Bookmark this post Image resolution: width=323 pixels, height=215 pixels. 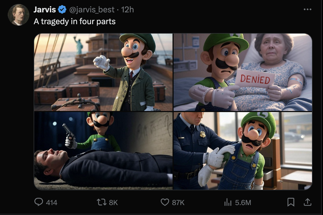click(291, 202)
